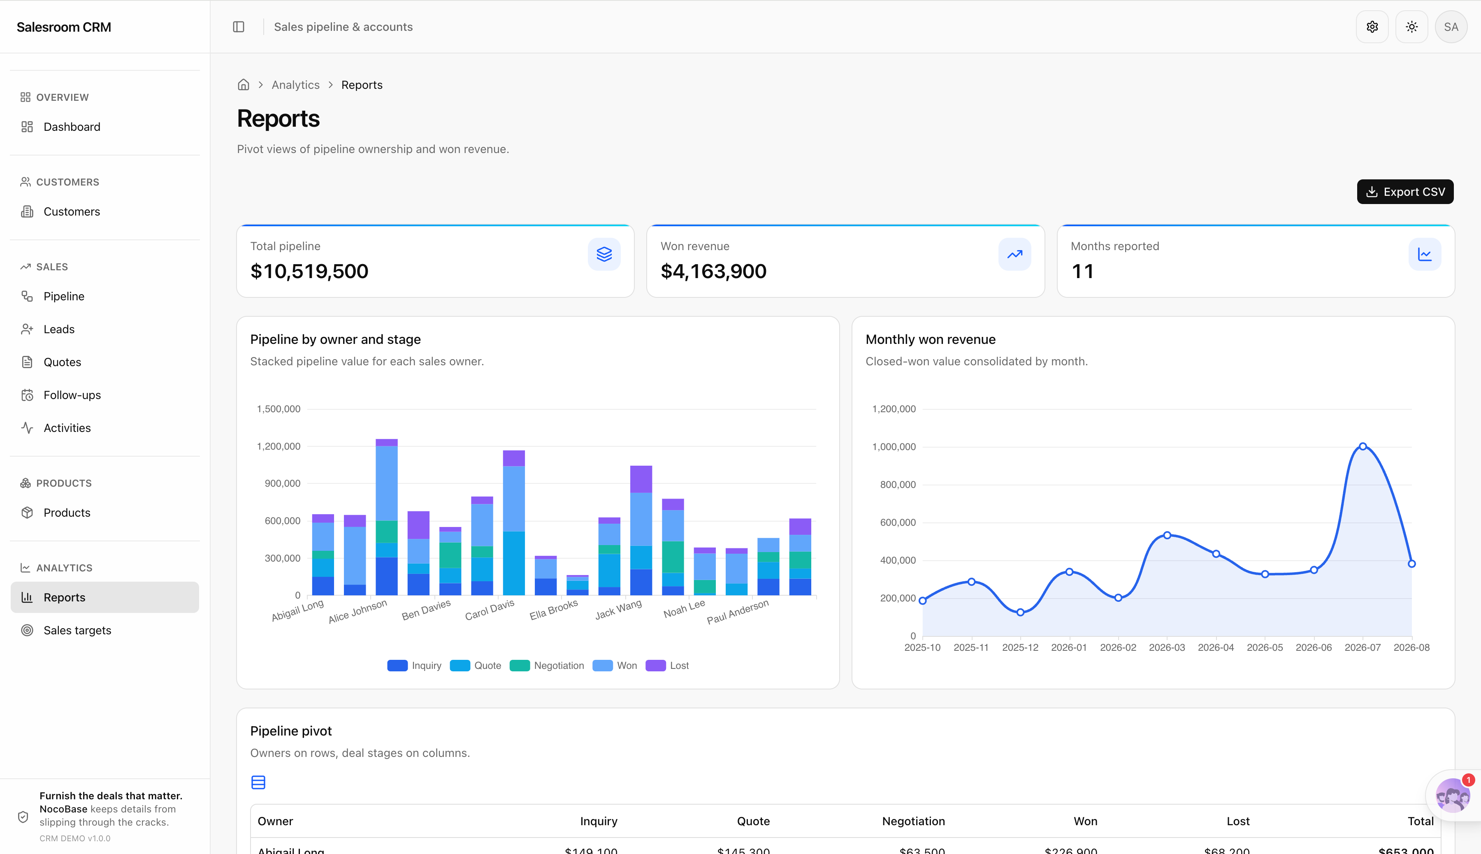Select Follow-ups in the sidebar
The image size is (1481, 854).
pos(104,395)
